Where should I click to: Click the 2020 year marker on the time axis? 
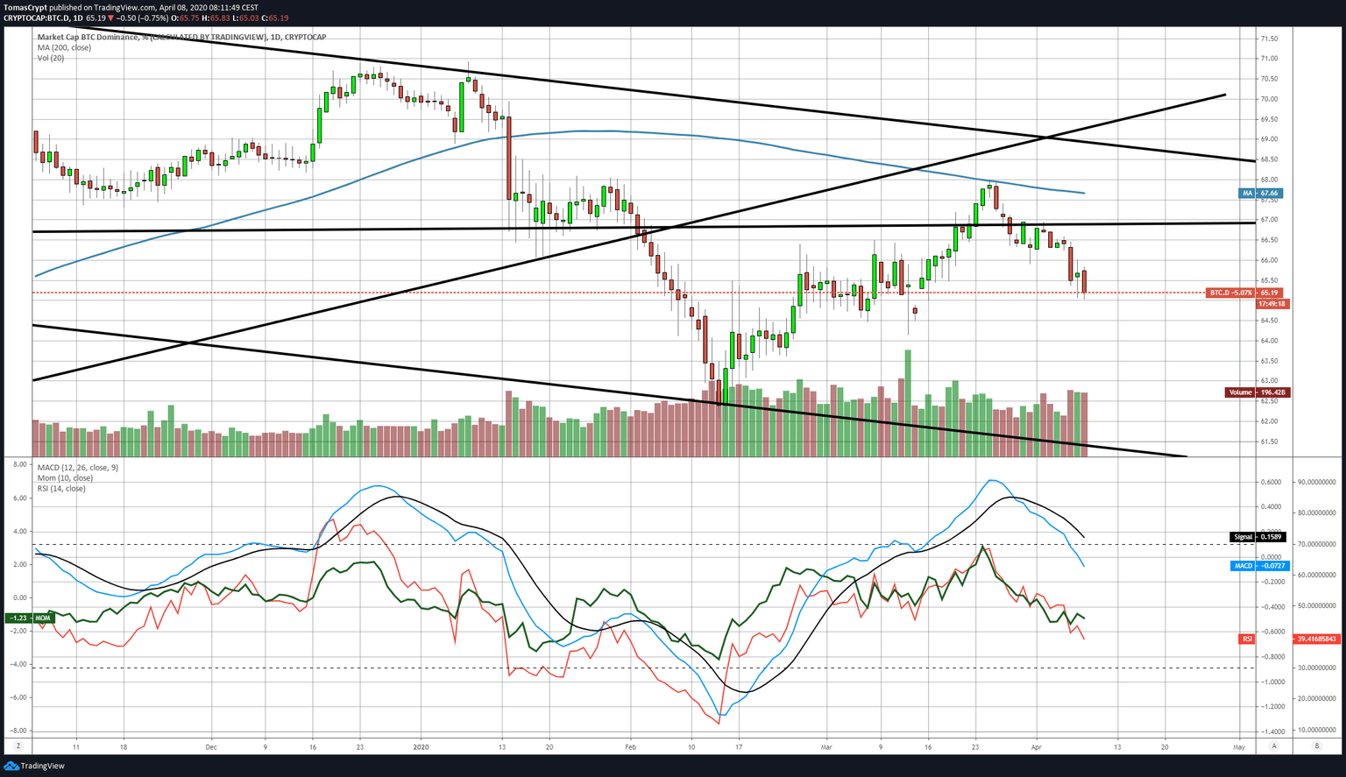tap(422, 747)
